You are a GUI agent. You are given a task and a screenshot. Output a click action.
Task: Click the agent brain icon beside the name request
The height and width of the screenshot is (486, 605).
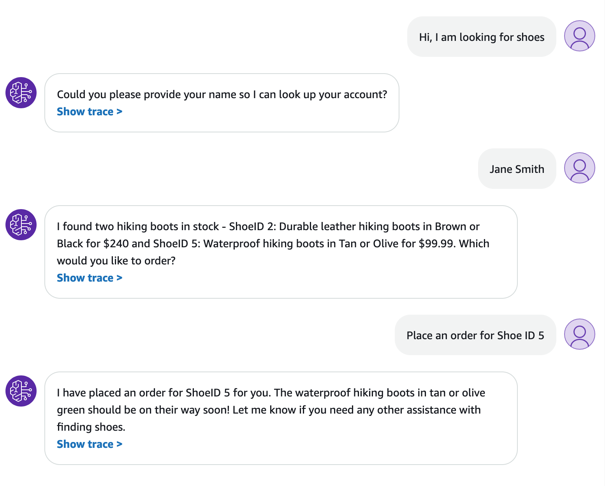[x=20, y=93]
